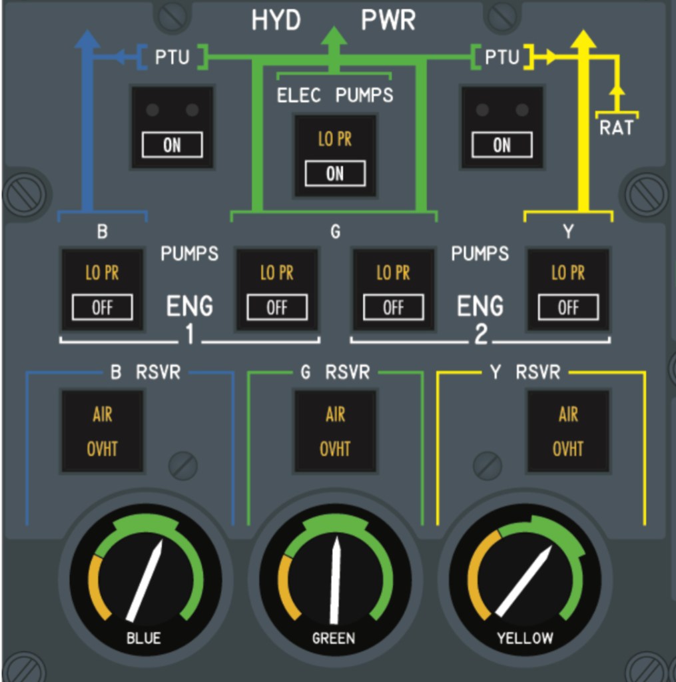This screenshot has height=682, width=676.
Task: Click the HYD PWR panel title
Action: 333,21
